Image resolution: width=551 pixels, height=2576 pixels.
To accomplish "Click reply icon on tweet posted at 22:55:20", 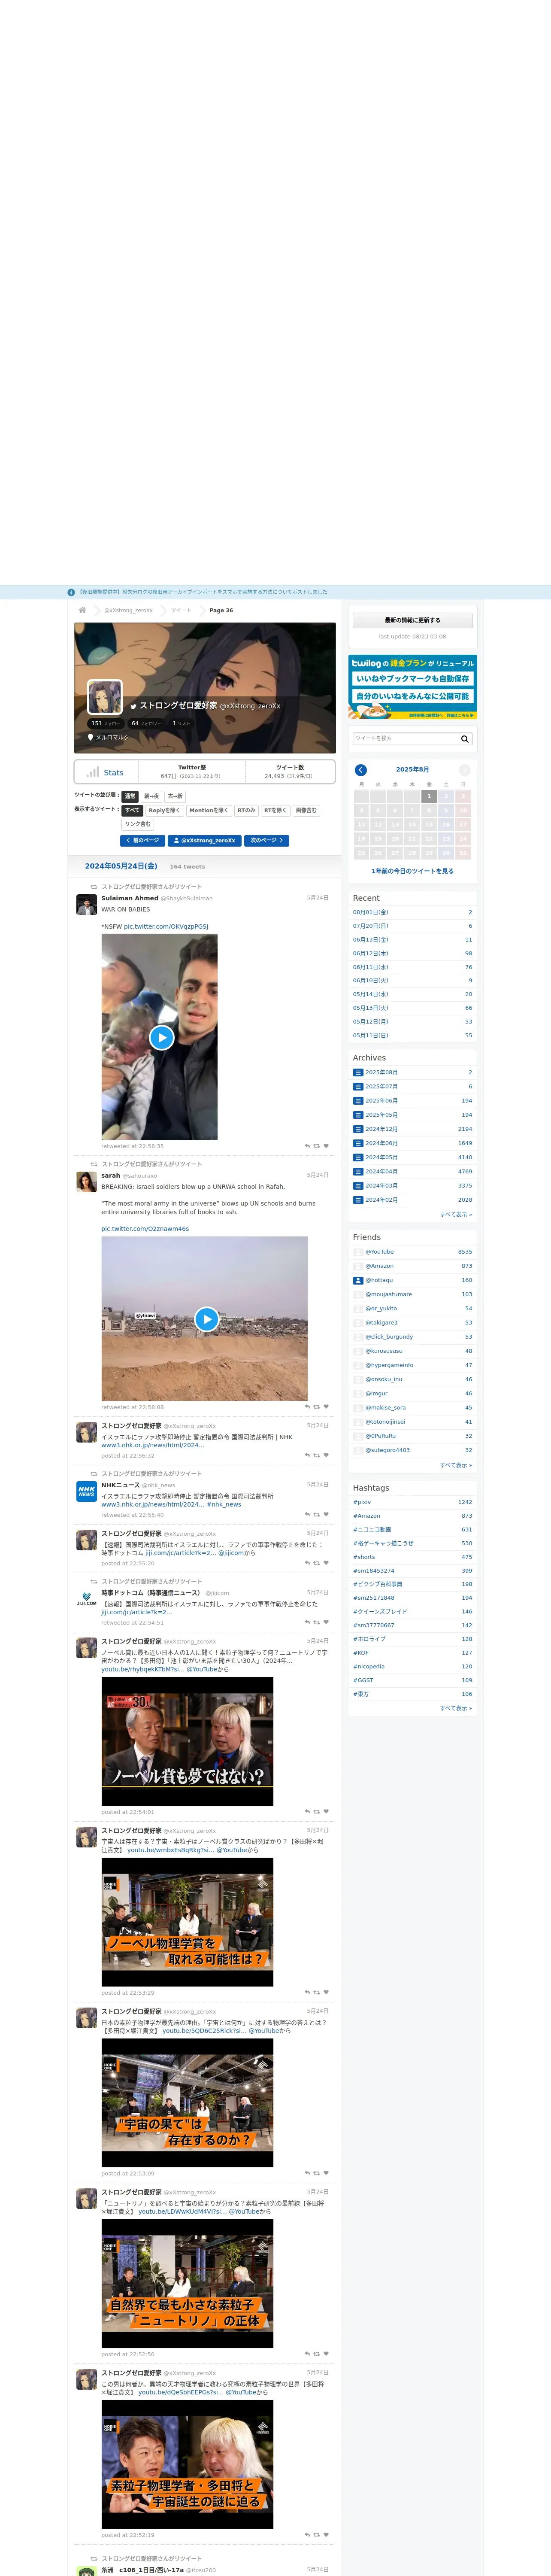I will pos(307,1563).
